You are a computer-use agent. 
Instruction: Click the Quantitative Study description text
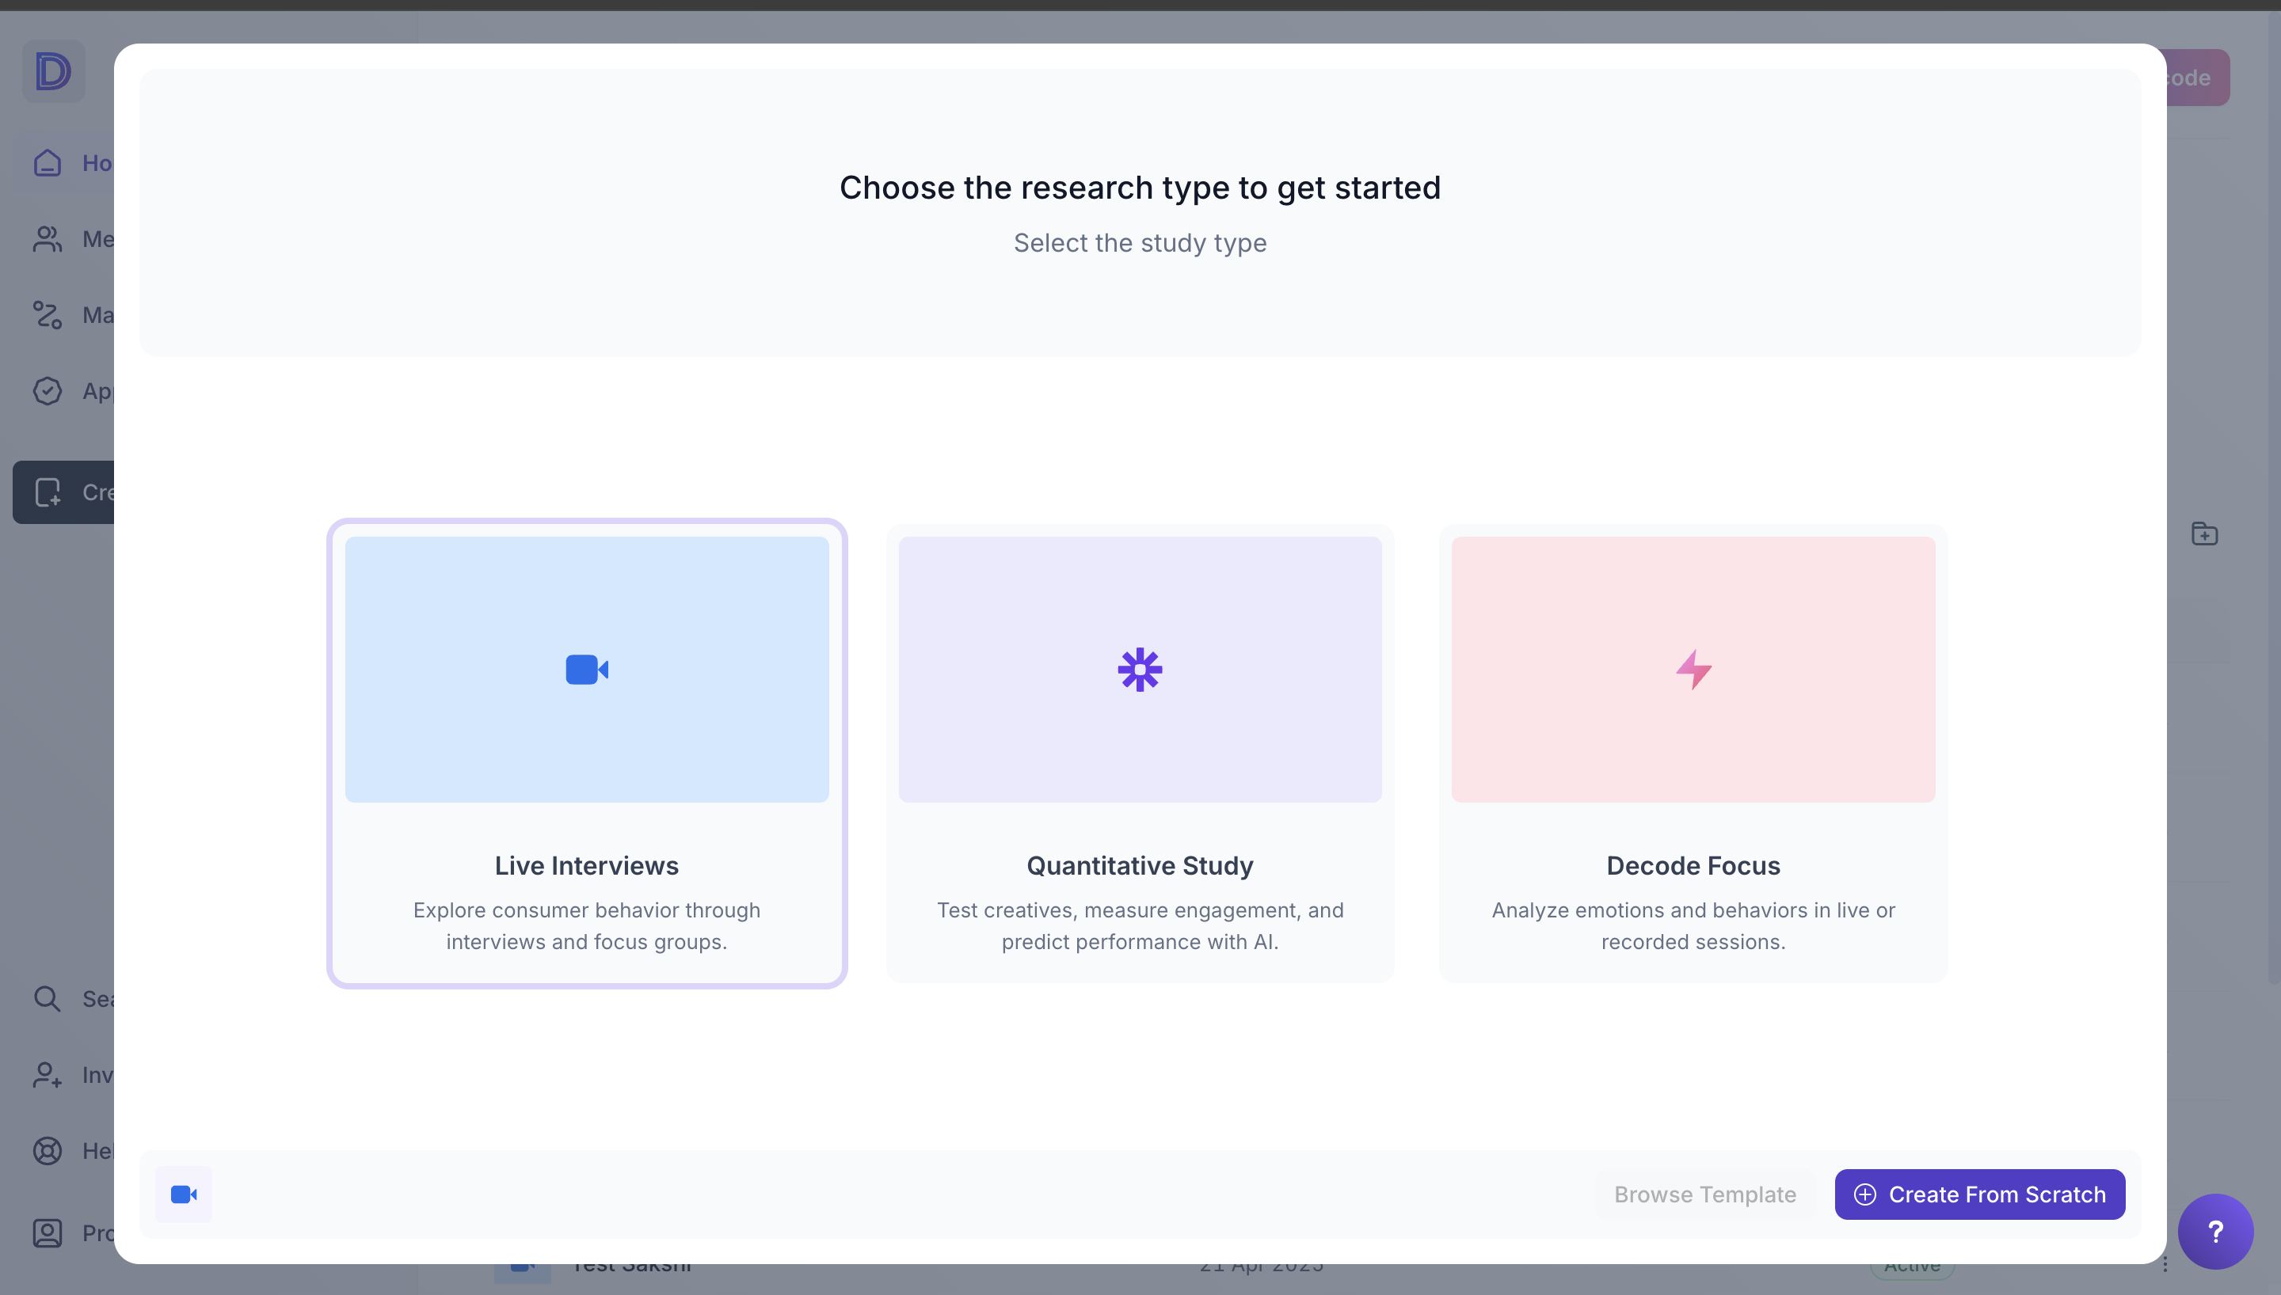pyautogui.click(x=1140, y=926)
